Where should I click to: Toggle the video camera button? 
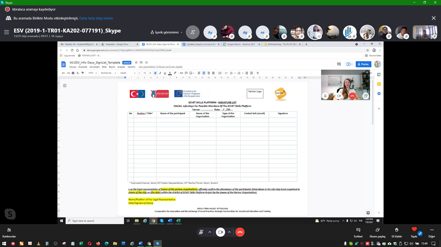(220, 232)
